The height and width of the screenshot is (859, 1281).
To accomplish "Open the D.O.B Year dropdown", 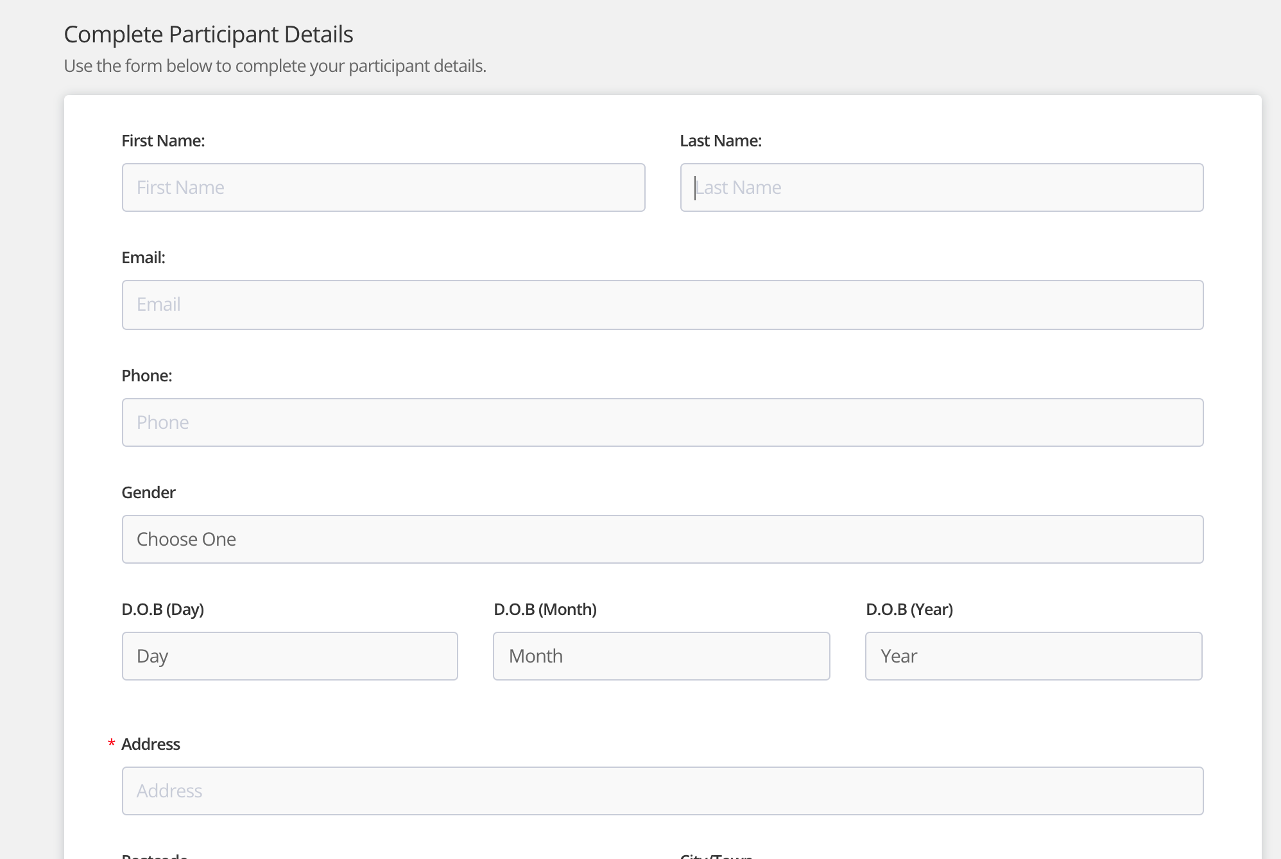I will point(1033,656).
